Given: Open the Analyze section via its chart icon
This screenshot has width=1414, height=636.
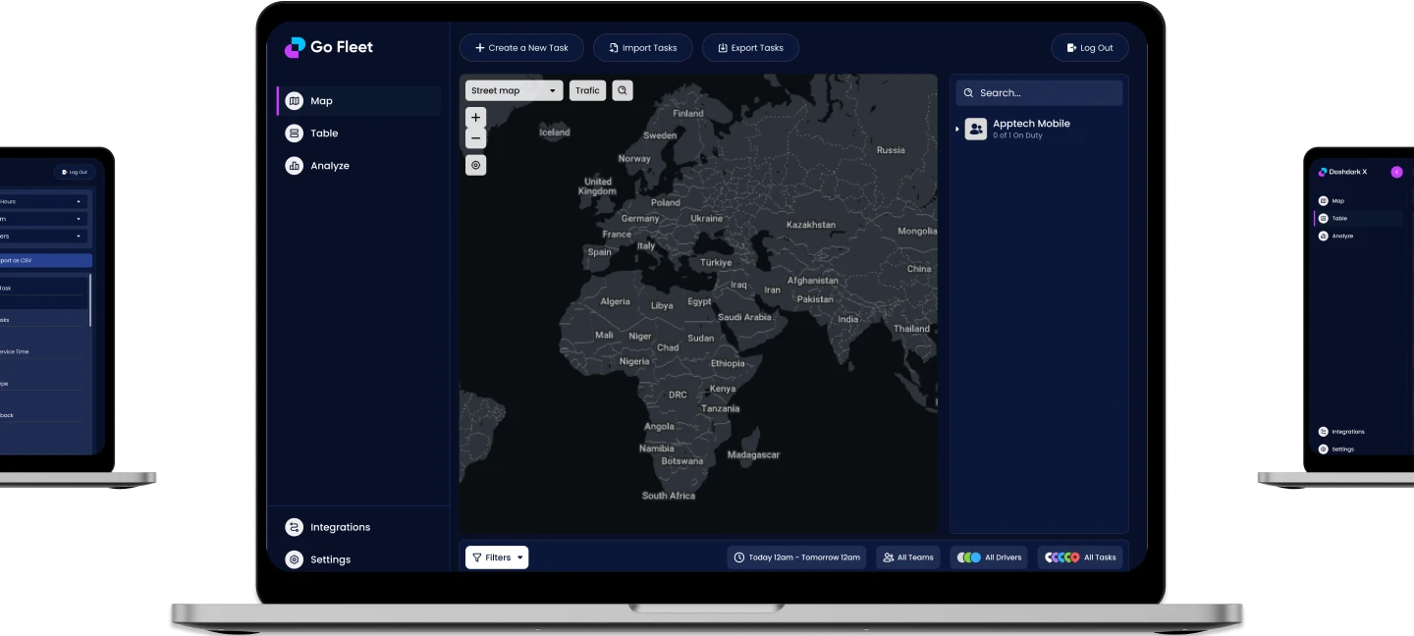Looking at the screenshot, I should [x=294, y=165].
